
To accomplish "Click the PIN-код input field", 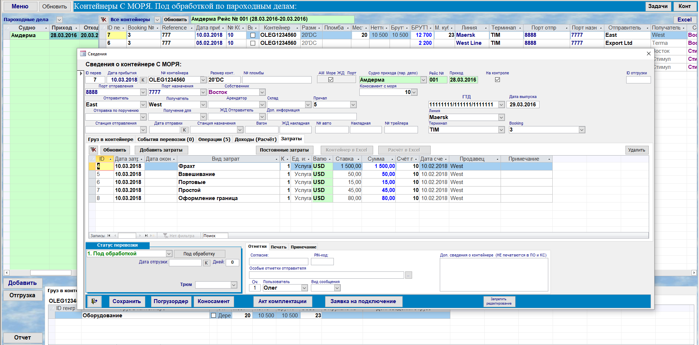I will 322,262.
